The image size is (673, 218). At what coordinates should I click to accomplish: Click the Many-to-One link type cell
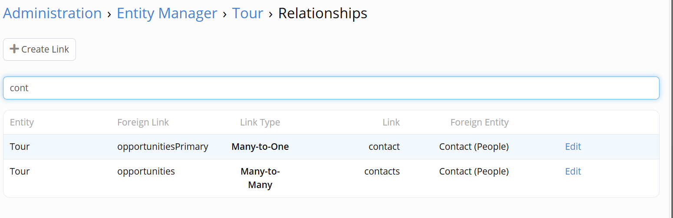tap(260, 147)
